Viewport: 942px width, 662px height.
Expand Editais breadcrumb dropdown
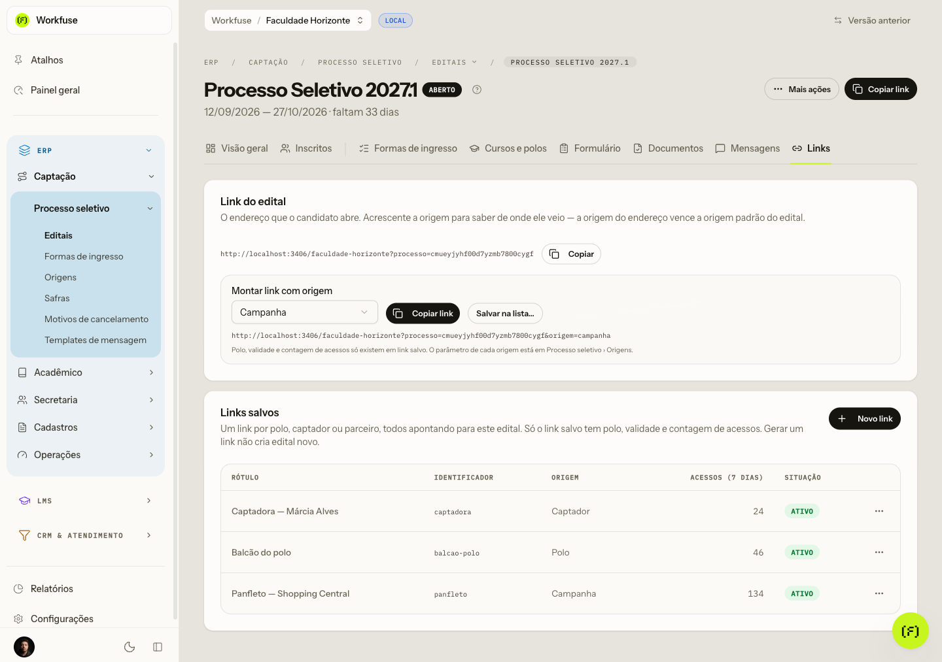(455, 63)
